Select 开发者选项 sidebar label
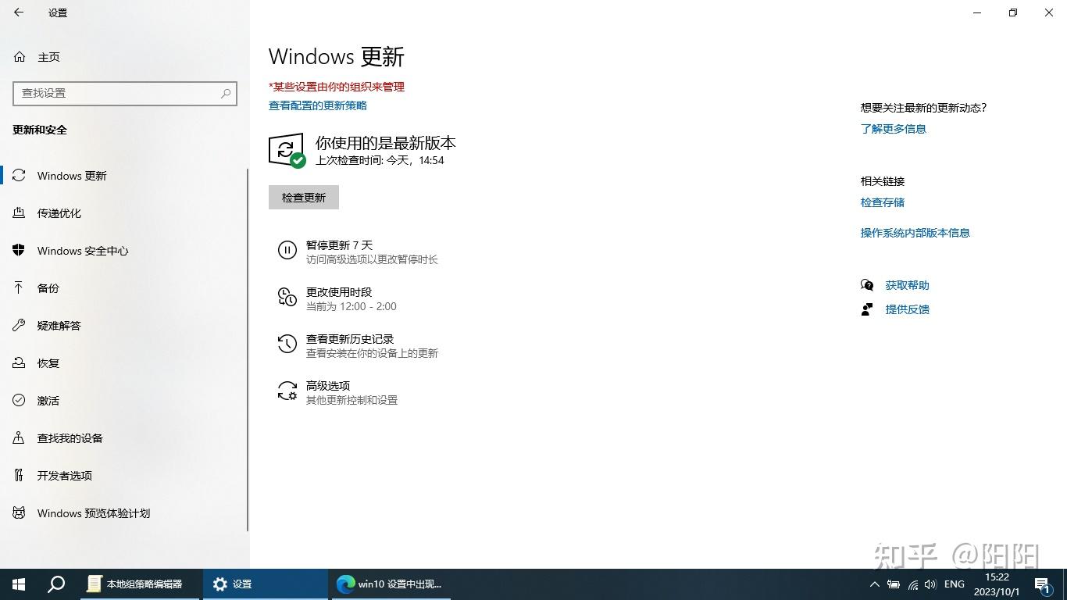The image size is (1067, 600). tap(65, 476)
